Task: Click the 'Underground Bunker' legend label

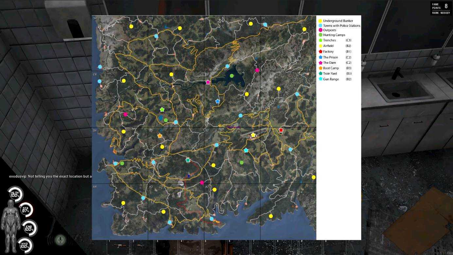Action: 338,21
